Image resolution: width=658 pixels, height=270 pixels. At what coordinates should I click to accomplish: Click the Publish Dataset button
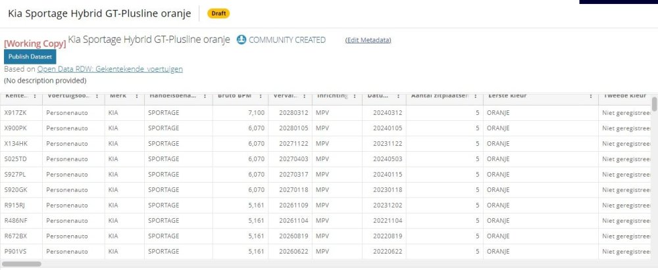tap(30, 56)
